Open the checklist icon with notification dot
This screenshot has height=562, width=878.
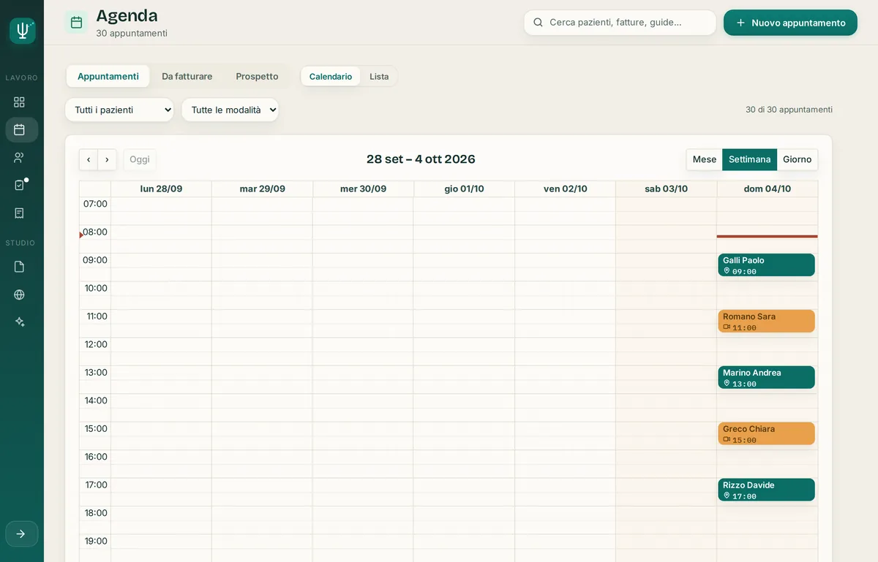[x=20, y=185]
